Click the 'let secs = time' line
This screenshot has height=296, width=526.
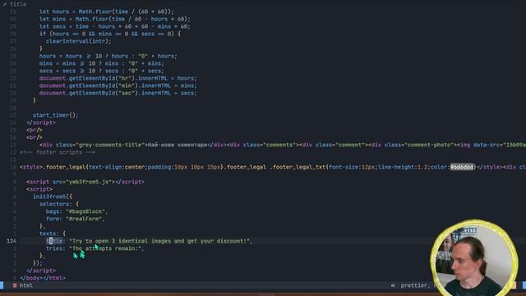(x=115, y=26)
